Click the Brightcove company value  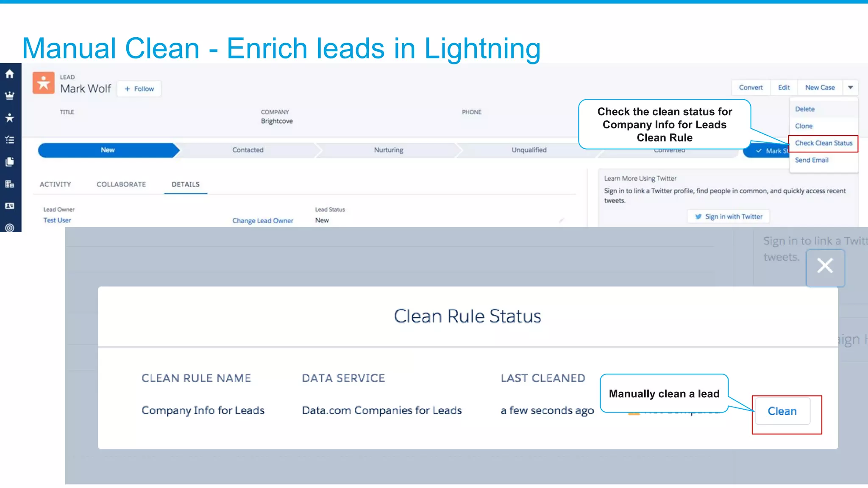(x=277, y=121)
